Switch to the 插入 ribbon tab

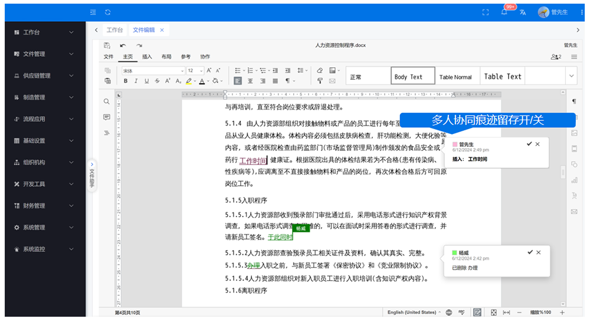(x=147, y=57)
